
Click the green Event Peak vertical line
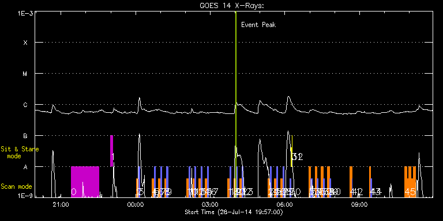click(235, 104)
